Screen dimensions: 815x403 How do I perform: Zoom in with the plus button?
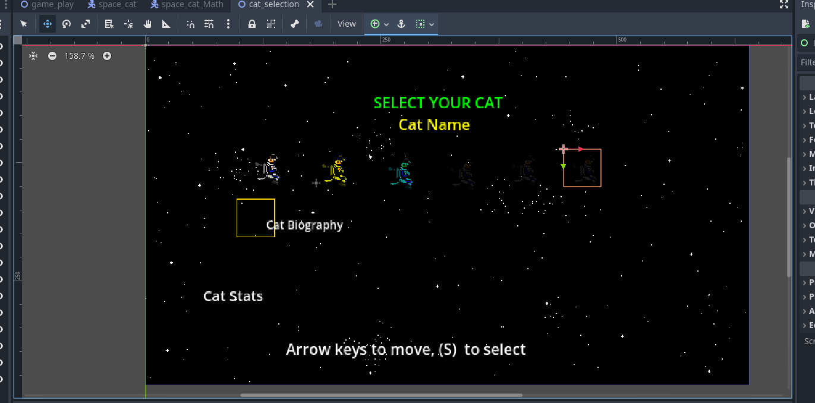(x=107, y=56)
